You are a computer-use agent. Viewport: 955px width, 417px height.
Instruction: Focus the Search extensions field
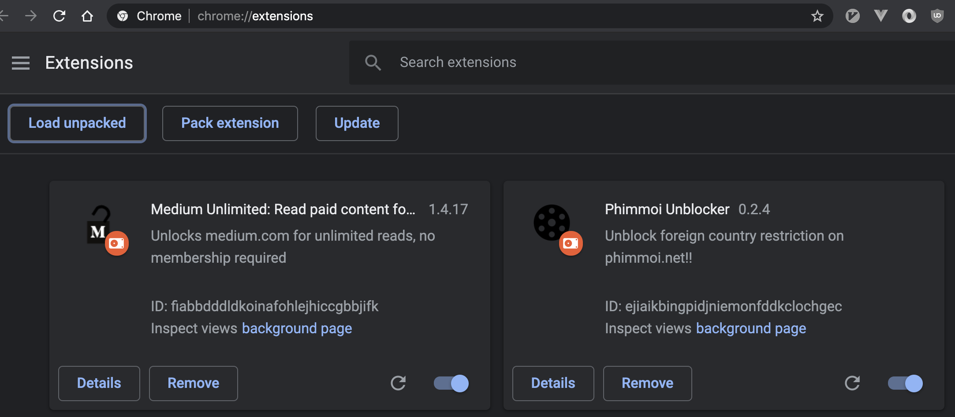(x=617, y=63)
